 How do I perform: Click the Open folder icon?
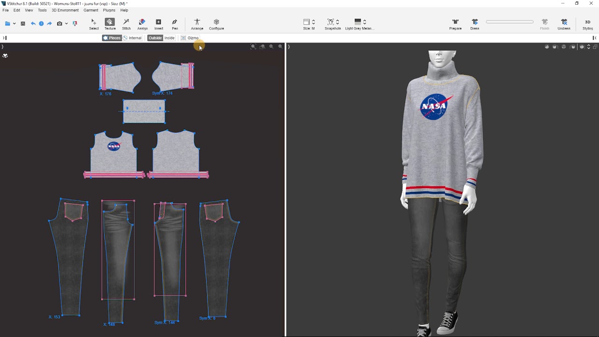pyautogui.click(x=7, y=23)
